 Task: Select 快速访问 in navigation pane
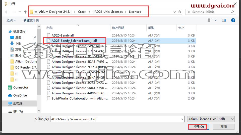tap(19, 31)
